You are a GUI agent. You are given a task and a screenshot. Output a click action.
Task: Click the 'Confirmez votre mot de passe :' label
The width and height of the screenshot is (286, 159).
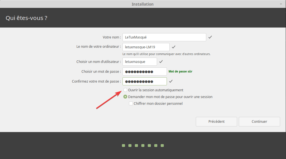96,81
